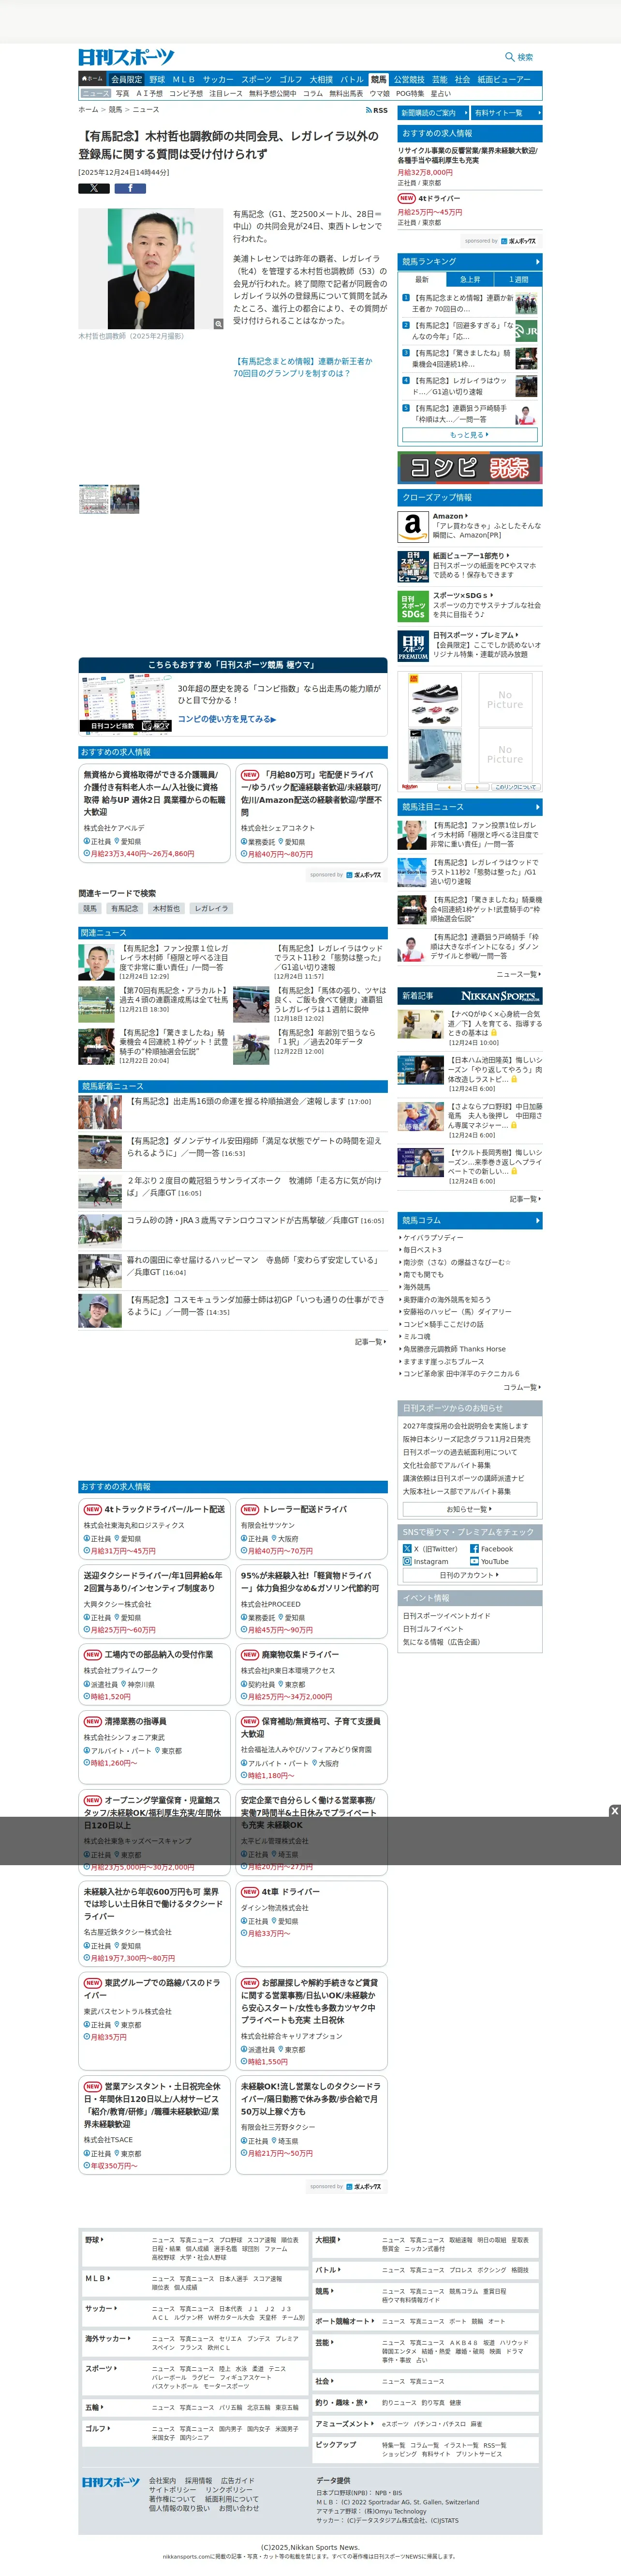Enlarge photo with magnifier icon
The width and height of the screenshot is (621, 2576).
218,324
